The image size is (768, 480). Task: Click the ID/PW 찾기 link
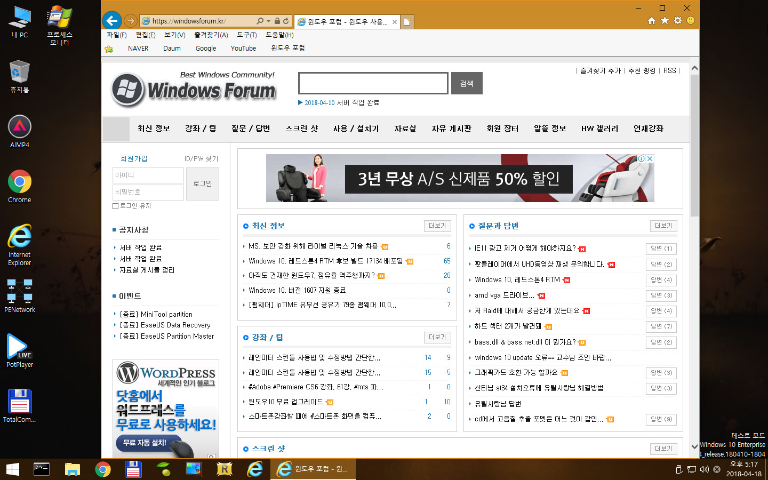point(201,158)
